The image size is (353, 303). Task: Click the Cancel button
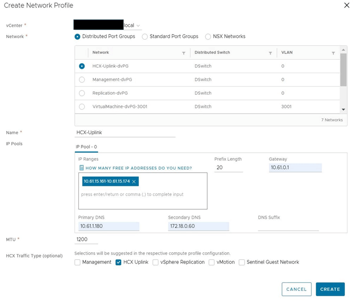[297, 289]
